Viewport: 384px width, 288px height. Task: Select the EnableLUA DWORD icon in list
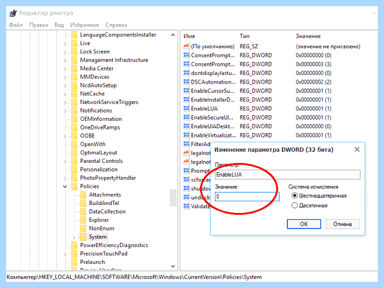[x=186, y=108]
